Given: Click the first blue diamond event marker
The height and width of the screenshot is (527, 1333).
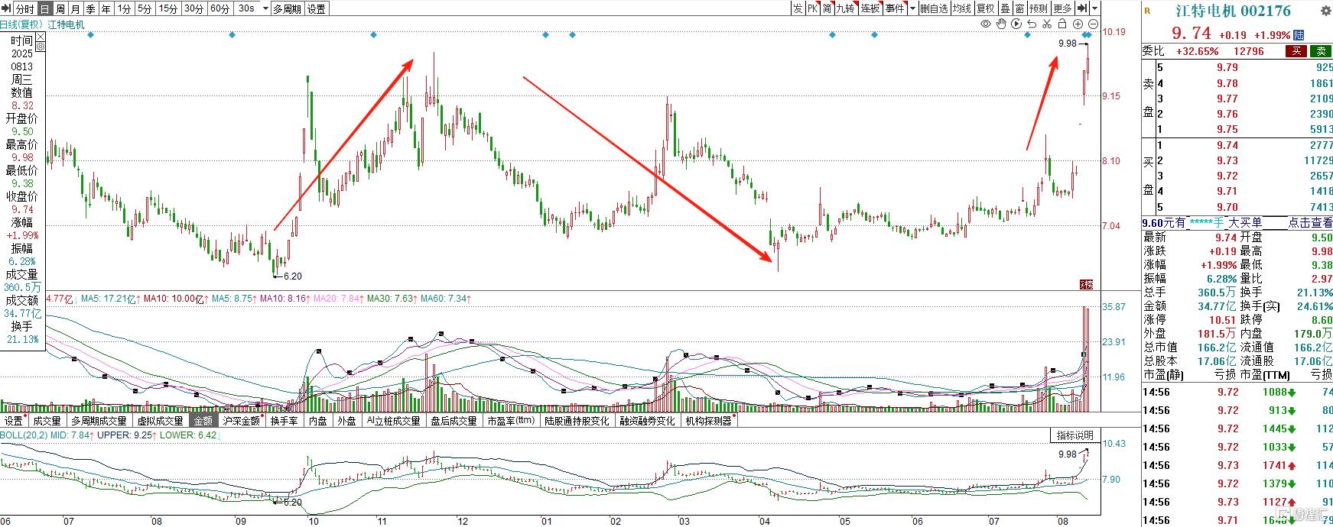Looking at the screenshot, I should click(x=91, y=35).
